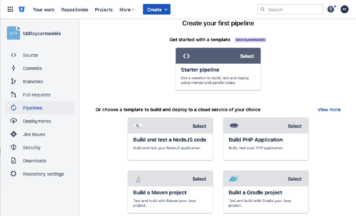Click the Pipelines circular arrows icon

point(13,108)
